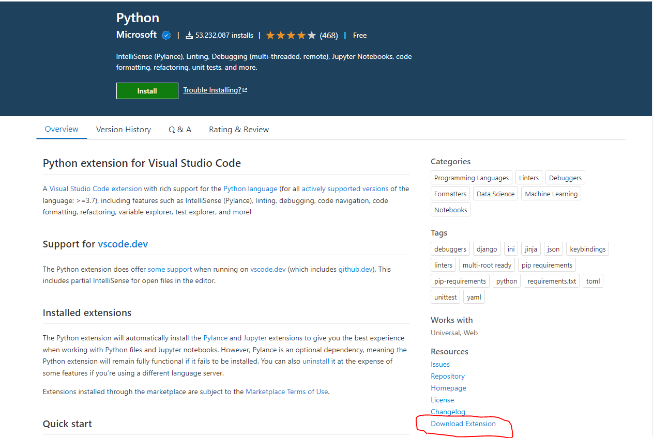653x438 pixels.
Task: Select the Programming Languages category
Action: 472,178
